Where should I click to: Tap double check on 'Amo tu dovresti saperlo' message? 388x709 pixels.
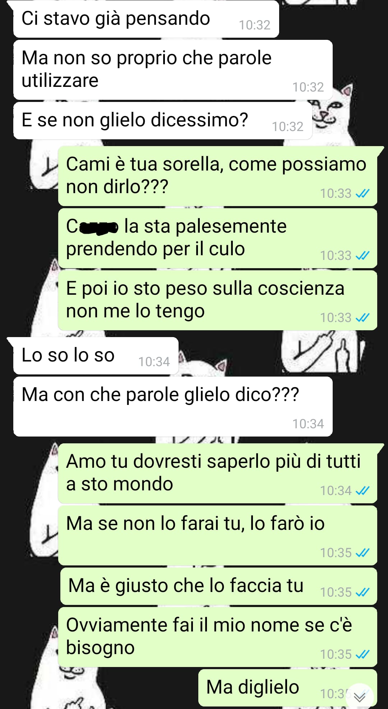(362, 491)
